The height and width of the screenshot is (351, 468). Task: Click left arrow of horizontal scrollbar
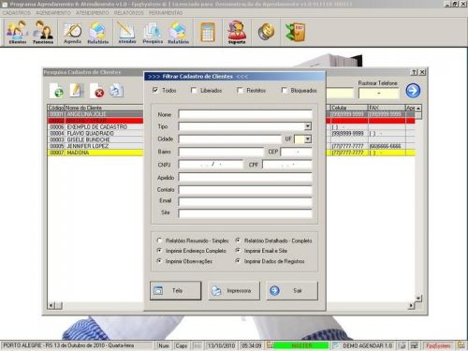[51, 305]
